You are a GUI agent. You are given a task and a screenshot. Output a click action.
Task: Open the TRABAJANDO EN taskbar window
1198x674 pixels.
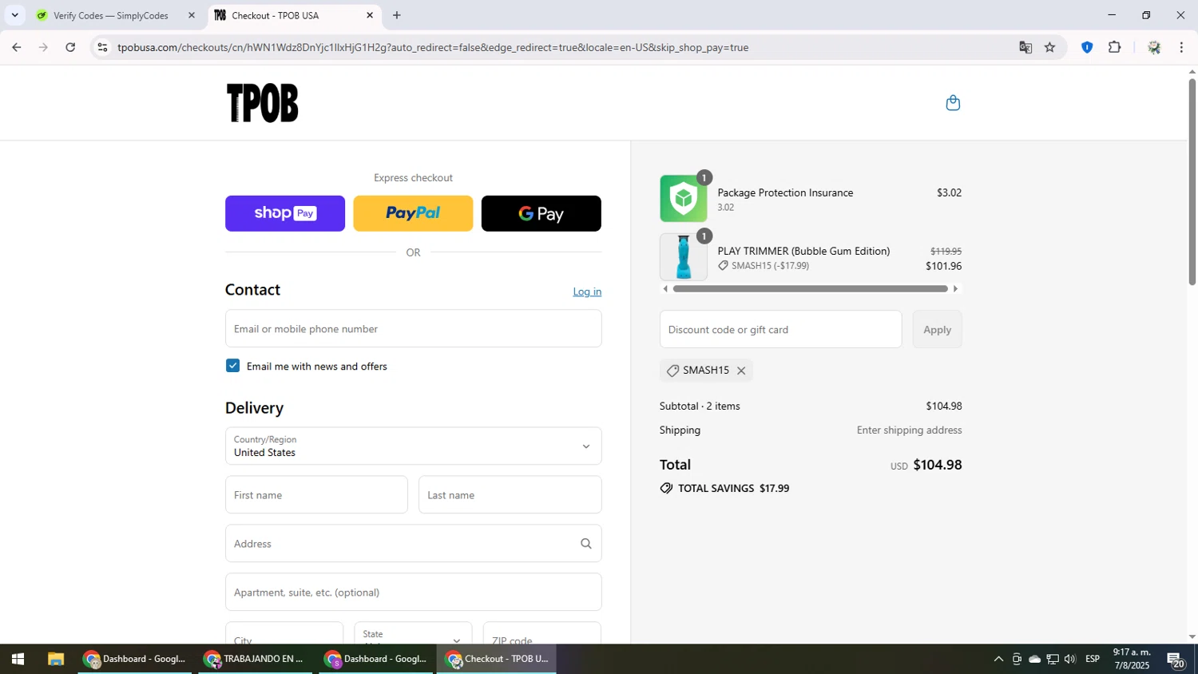pyautogui.click(x=254, y=659)
